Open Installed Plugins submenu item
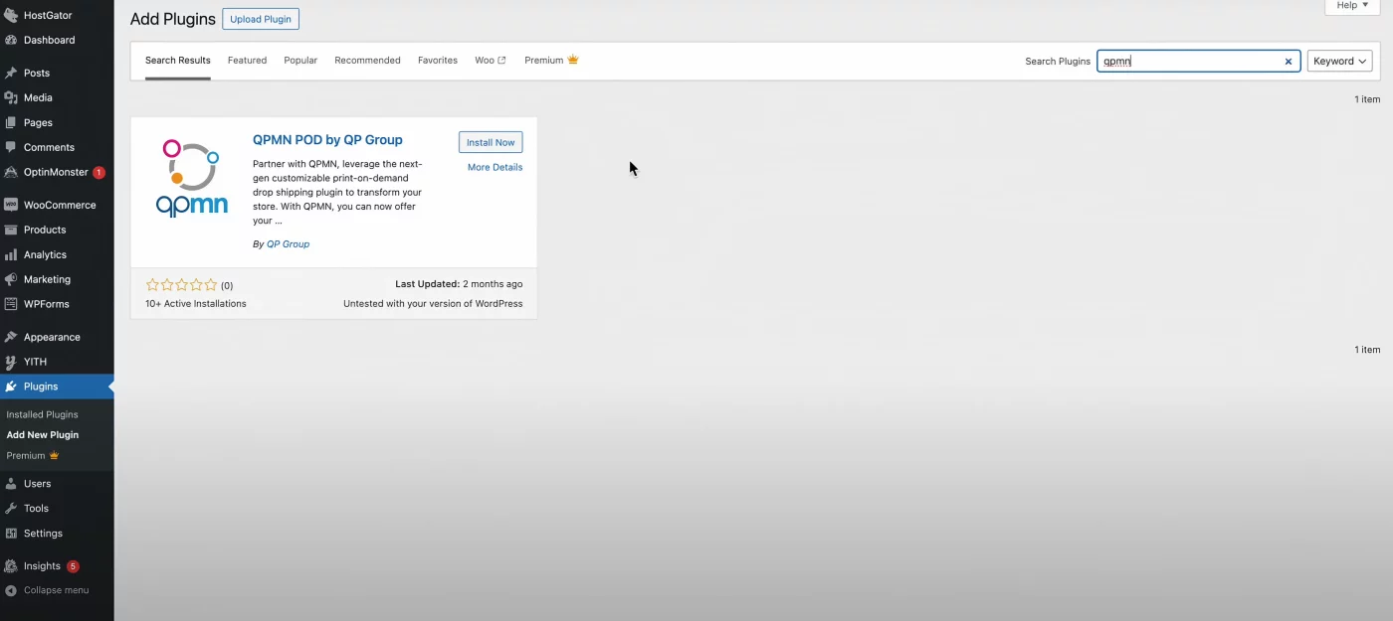Viewport: 1393px width, 621px height. (x=42, y=414)
